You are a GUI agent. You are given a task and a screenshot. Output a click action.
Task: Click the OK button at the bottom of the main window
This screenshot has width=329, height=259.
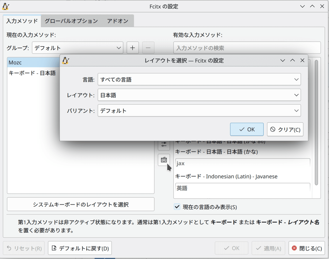(x=232, y=248)
